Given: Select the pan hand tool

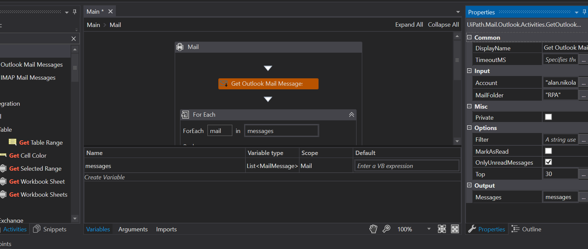Looking at the screenshot, I should coord(373,229).
